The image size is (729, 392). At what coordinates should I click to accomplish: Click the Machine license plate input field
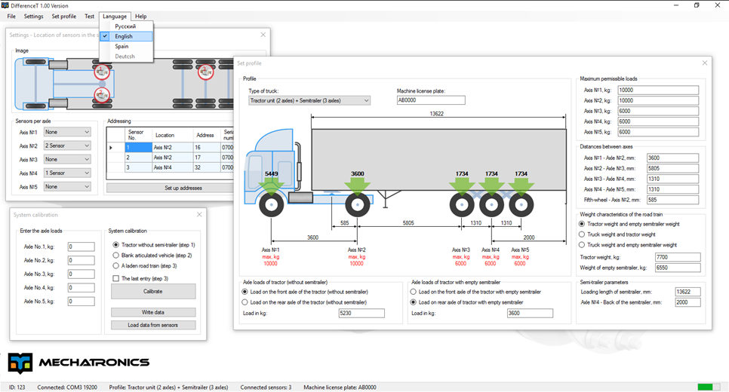[x=430, y=100]
